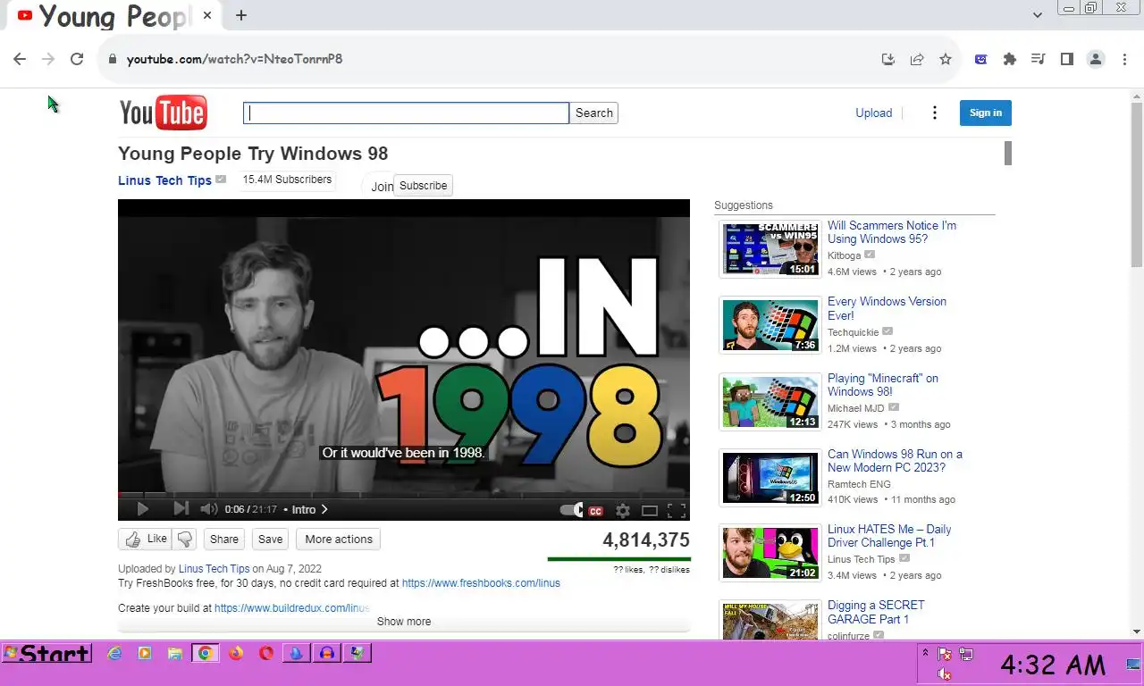
Task: Click the Search button
Action: pyautogui.click(x=594, y=113)
